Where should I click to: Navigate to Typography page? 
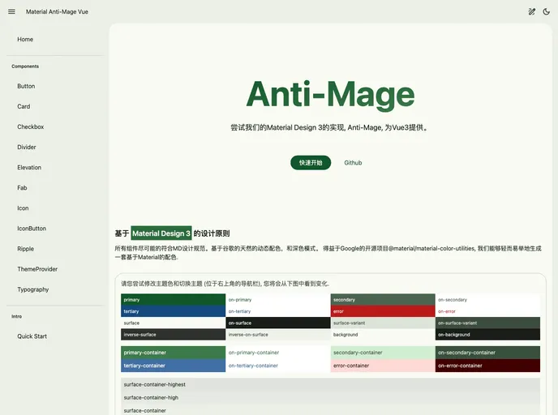click(x=33, y=289)
